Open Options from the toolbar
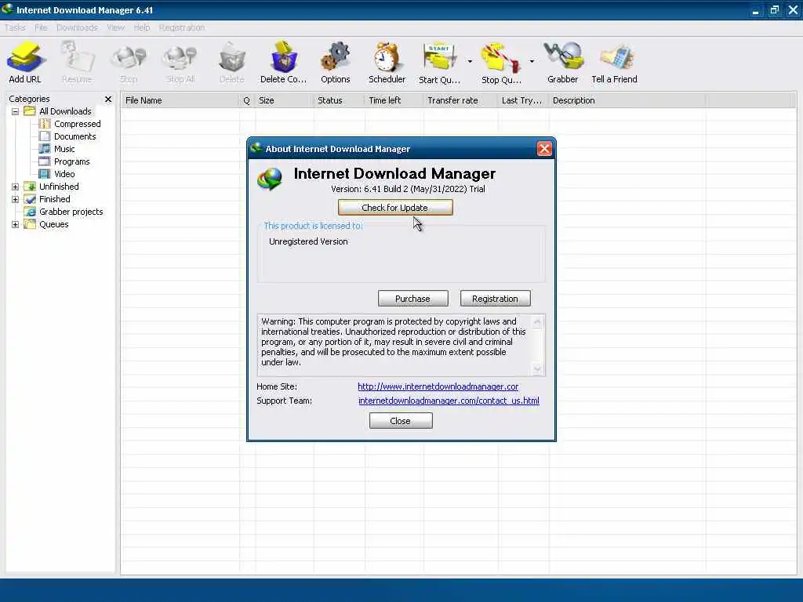 pos(336,63)
